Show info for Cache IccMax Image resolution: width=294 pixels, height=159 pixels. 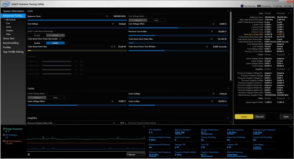(x=212, y=101)
